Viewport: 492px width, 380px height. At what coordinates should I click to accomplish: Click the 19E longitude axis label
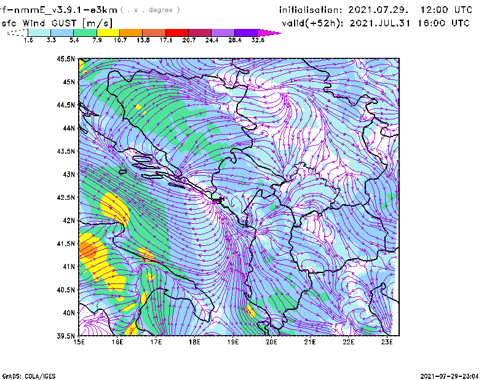click(234, 342)
